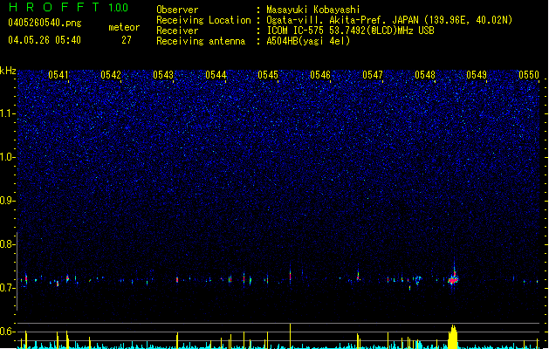Viewport: 549px width, 349px height.
Task: Click the 1.1 frequency axis label
Action: coord(8,113)
